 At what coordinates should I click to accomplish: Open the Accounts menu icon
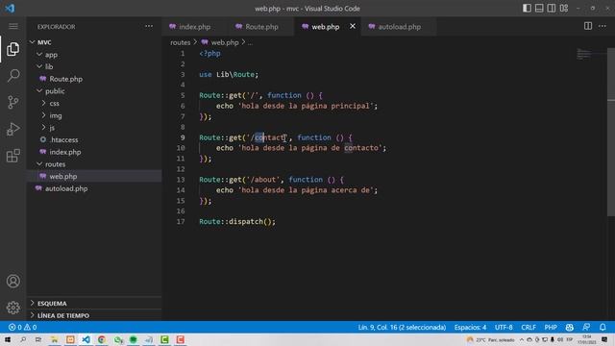(12, 282)
